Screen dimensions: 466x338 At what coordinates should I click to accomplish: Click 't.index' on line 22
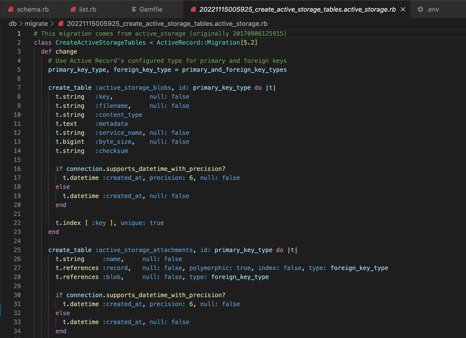point(68,223)
